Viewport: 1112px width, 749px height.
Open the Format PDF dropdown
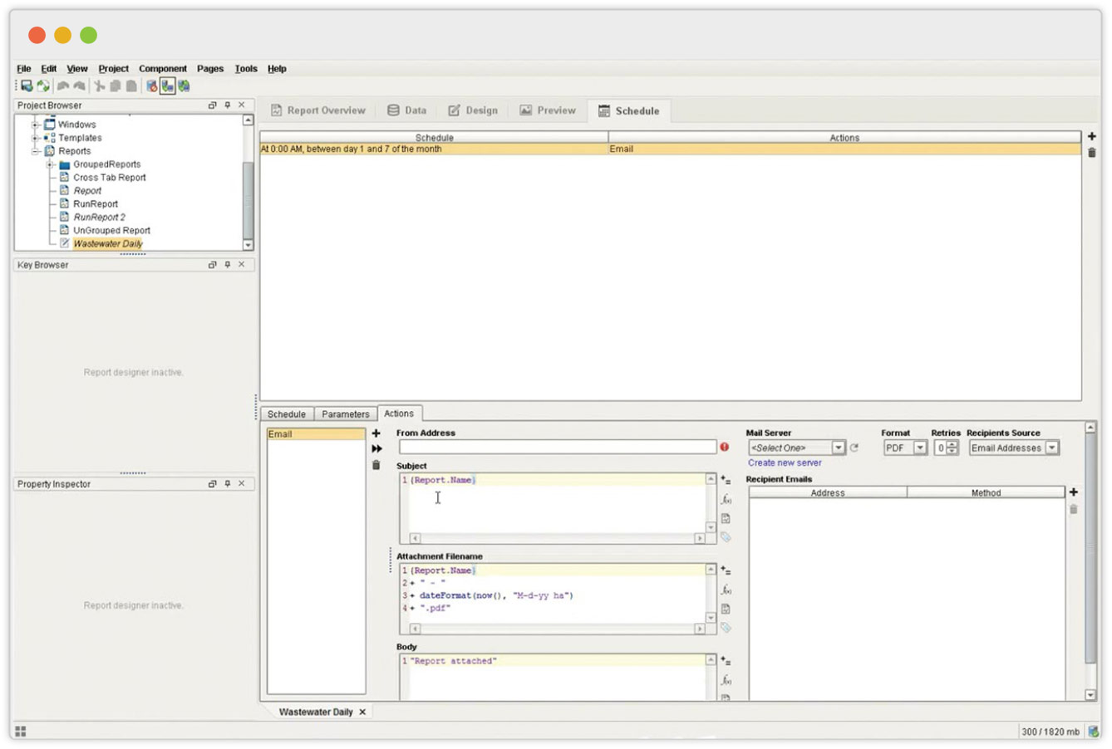pos(920,448)
